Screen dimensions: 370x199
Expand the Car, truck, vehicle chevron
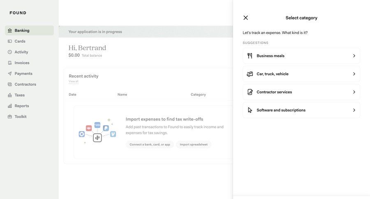pos(354,74)
